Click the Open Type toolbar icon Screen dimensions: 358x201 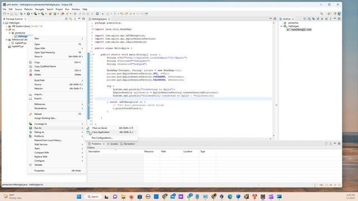(62, 14)
